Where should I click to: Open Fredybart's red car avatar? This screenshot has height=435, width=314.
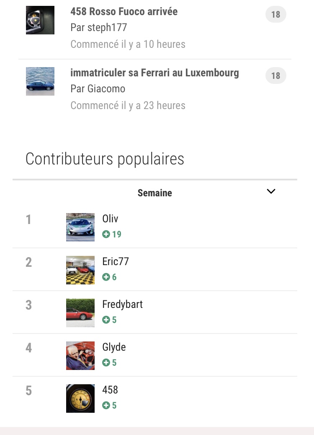pyautogui.click(x=80, y=313)
